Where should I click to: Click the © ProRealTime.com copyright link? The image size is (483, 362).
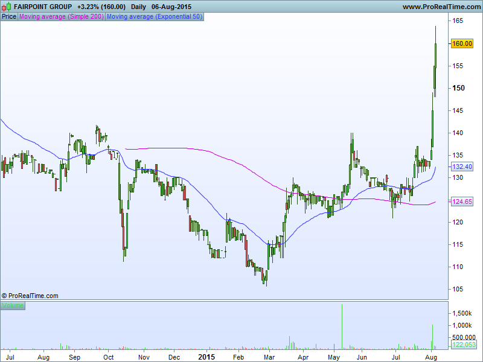(x=30, y=296)
